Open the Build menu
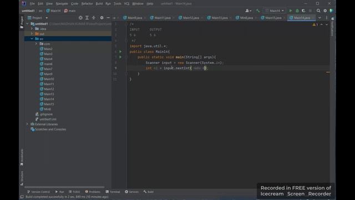The width and height of the screenshot is (355, 200). 99,4
